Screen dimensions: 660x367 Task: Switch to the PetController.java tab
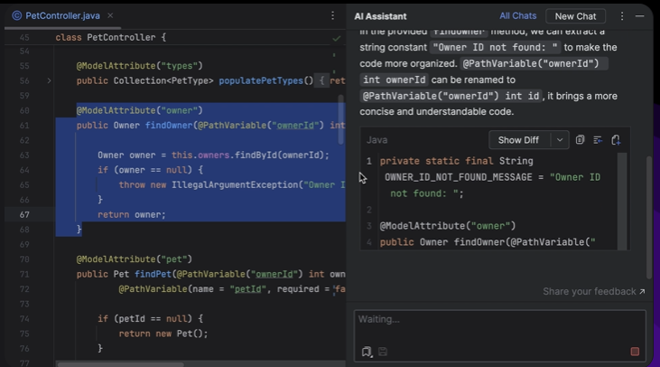click(x=62, y=16)
